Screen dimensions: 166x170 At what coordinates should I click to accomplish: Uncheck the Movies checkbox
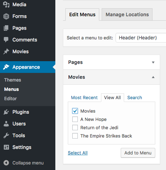click(x=75, y=111)
